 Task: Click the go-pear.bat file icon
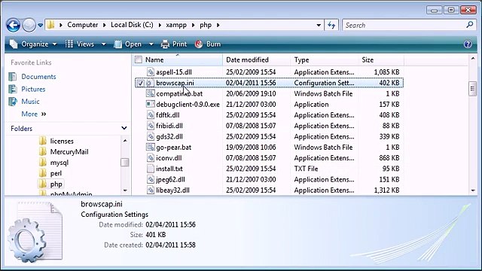click(x=151, y=148)
